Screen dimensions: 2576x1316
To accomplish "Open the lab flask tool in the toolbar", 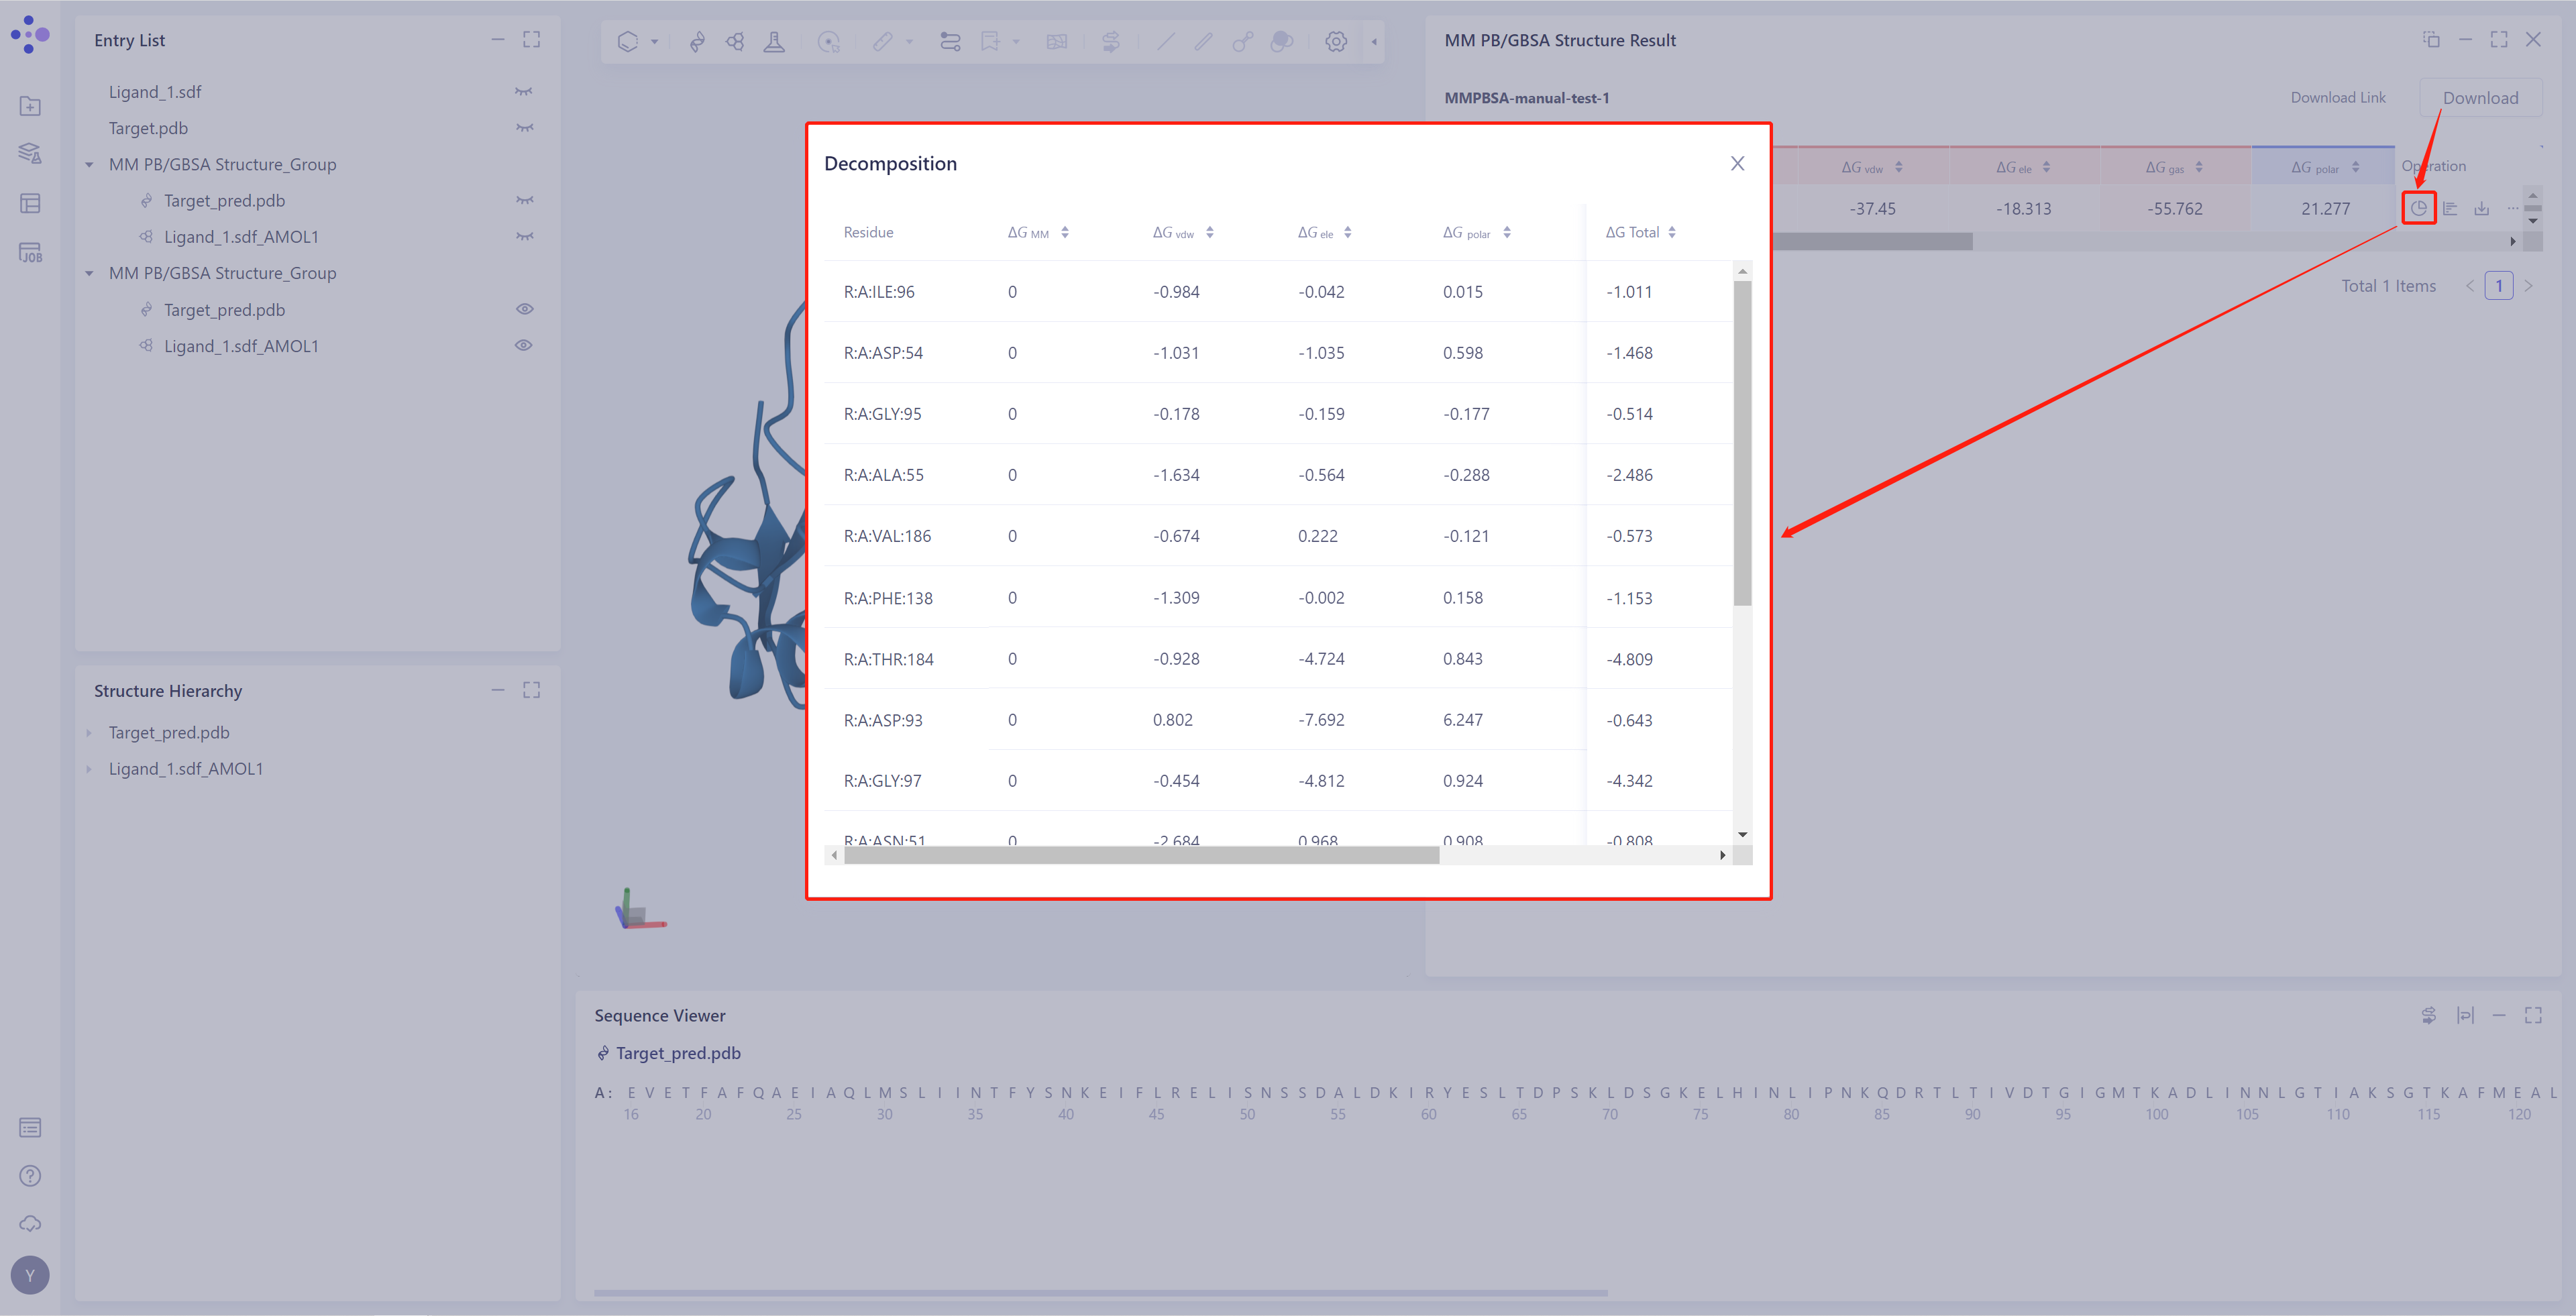I will click(775, 42).
